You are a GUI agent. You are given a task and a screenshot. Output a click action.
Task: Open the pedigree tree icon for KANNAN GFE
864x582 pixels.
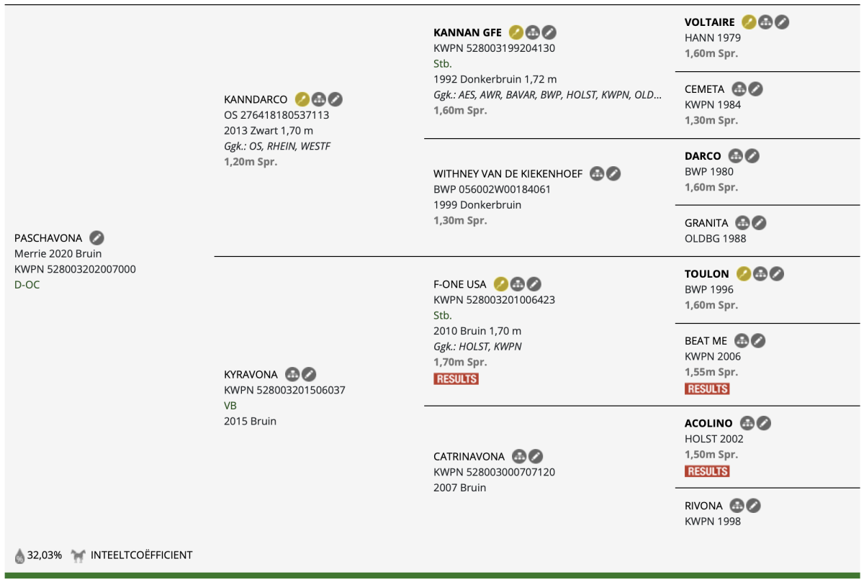pyautogui.click(x=533, y=32)
